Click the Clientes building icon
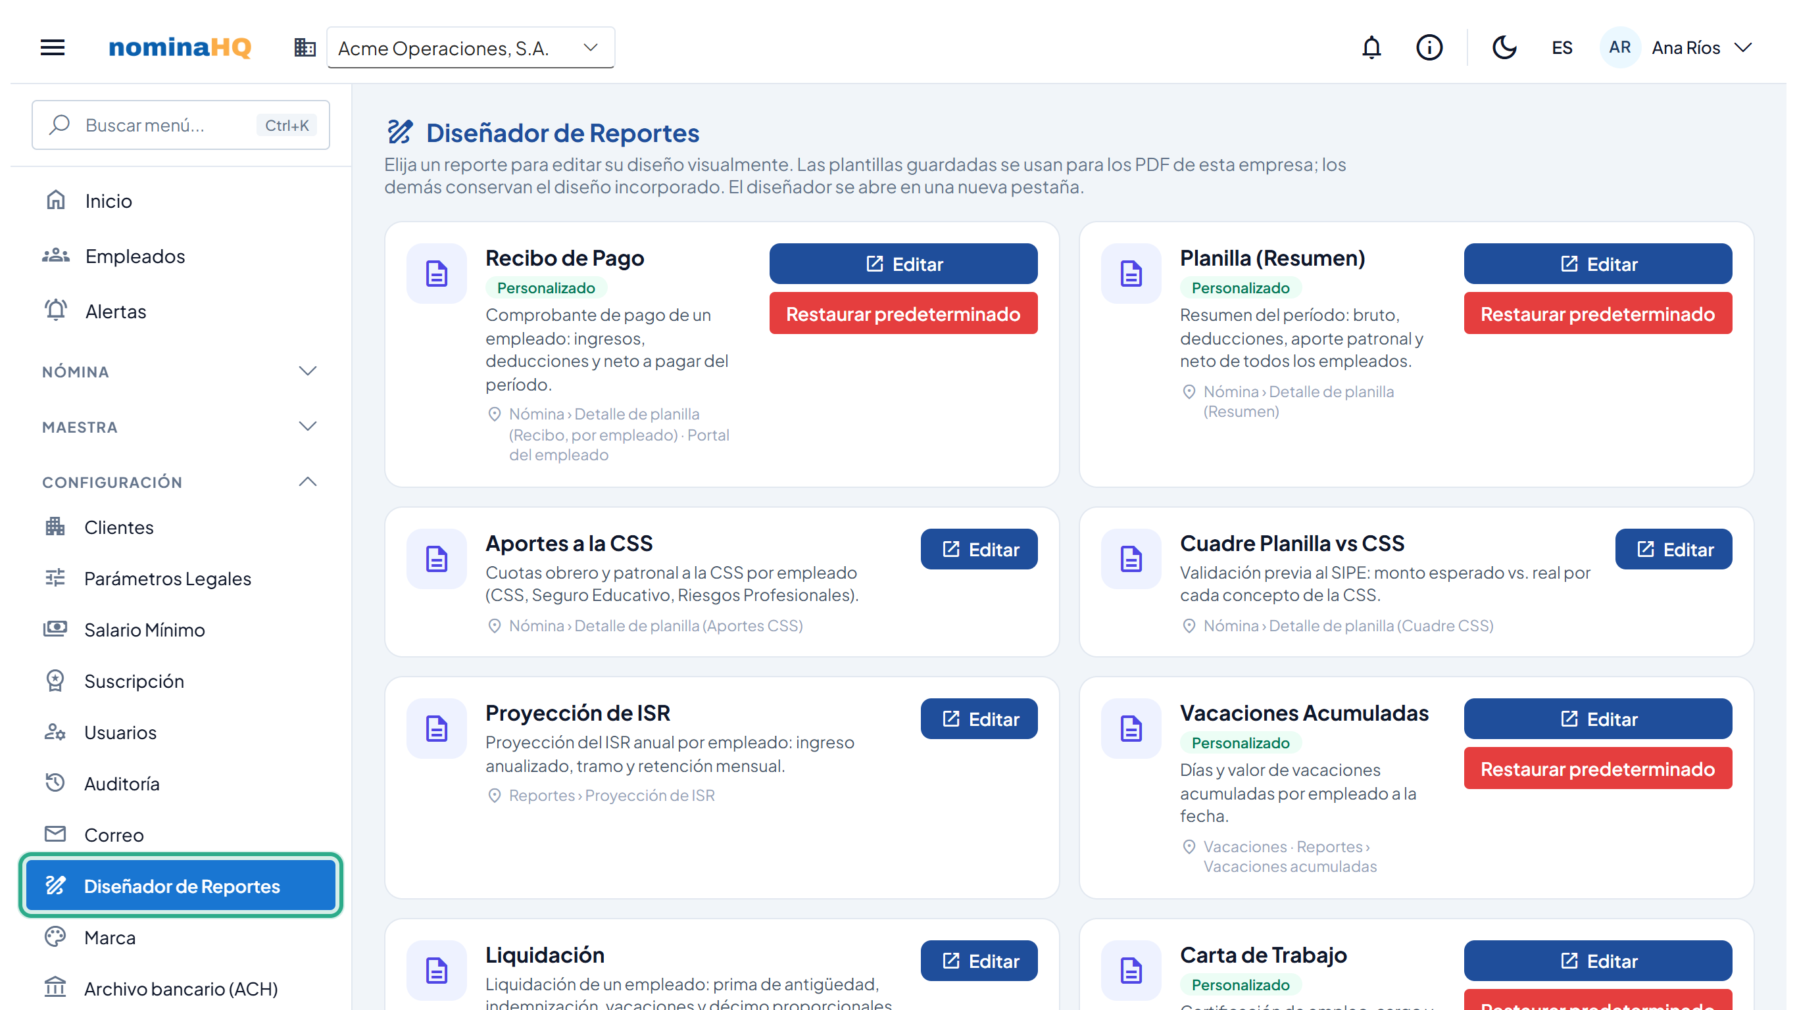1797x1010 pixels. (x=55, y=527)
